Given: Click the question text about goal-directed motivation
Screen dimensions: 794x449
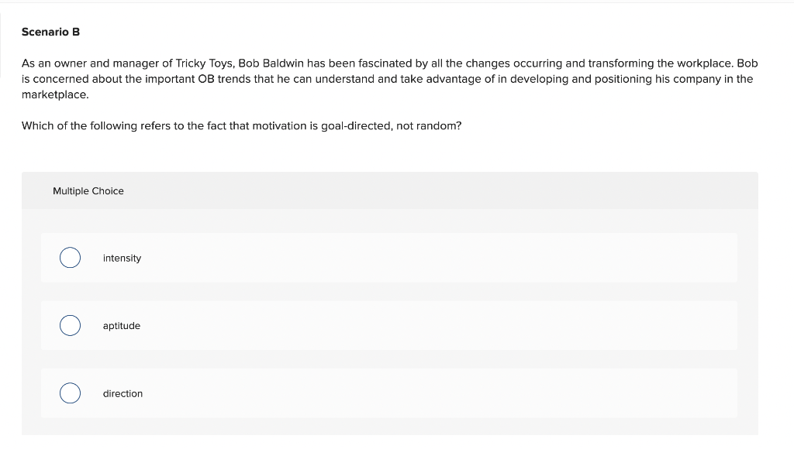Looking at the screenshot, I should pyautogui.click(x=241, y=125).
